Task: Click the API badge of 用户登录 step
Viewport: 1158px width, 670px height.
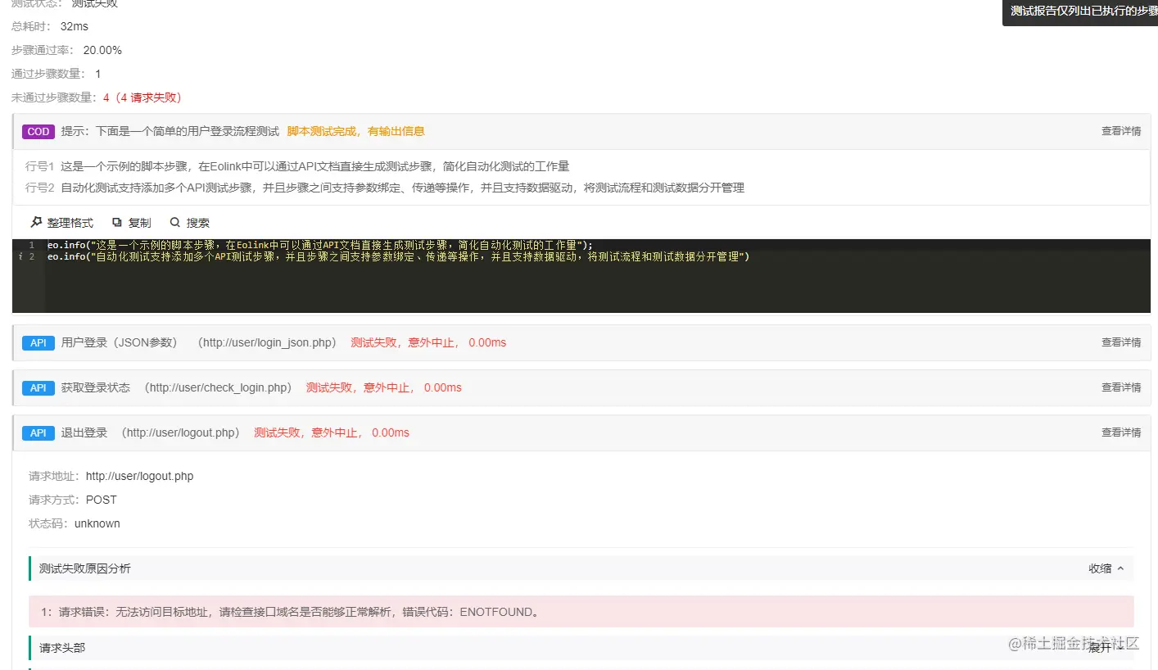Action: [x=38, y=342]
